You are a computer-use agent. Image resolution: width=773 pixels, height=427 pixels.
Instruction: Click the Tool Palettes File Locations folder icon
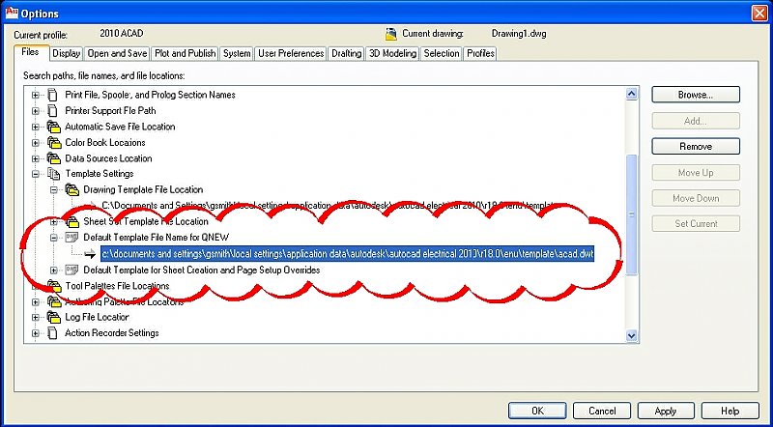tap(54, 285)
